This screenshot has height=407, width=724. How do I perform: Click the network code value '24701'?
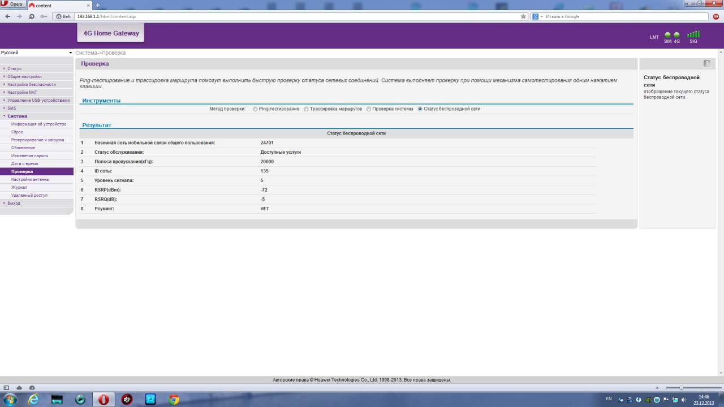click(x=267, y=143)
